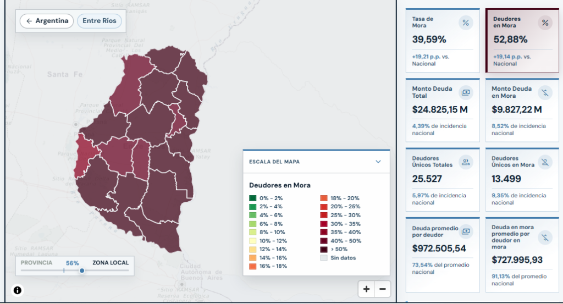563x304 pixels.
Task: Click the 18% - 20% legend swatch
Action: click(x=324, y=198)
